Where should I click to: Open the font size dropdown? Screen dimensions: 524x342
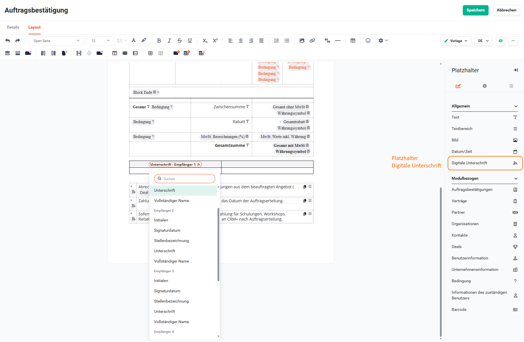coord(100,41)
